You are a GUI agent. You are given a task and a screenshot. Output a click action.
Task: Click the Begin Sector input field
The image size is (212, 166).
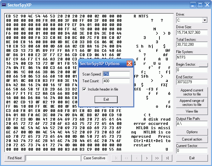[x=192, y=70]
